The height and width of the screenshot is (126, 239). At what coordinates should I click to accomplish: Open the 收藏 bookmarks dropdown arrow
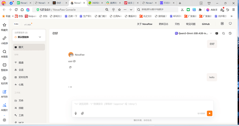[13, 16]
